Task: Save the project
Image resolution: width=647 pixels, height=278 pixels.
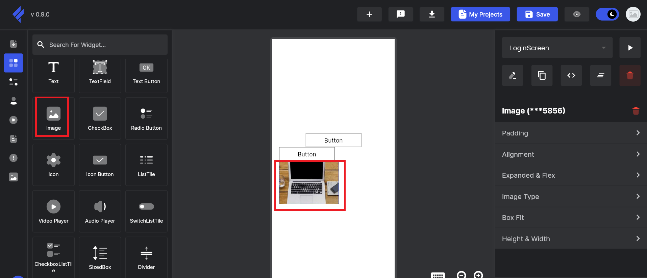Action: (x=537, y=14)
